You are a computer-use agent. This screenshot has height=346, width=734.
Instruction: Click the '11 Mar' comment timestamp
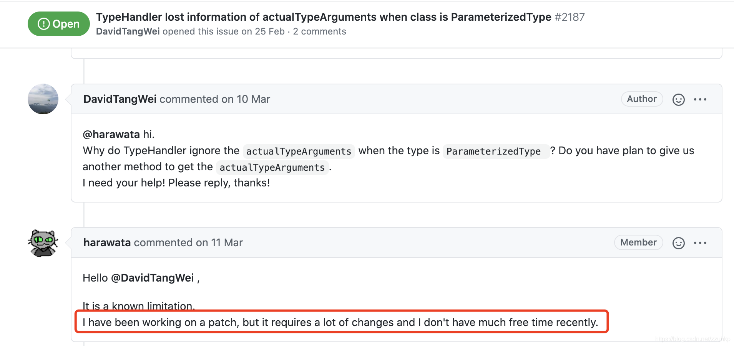[x=227, y=243]
